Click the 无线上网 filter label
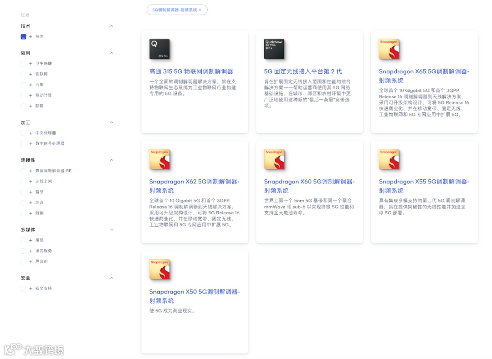 pyautogui.click(x=44, y=182)
